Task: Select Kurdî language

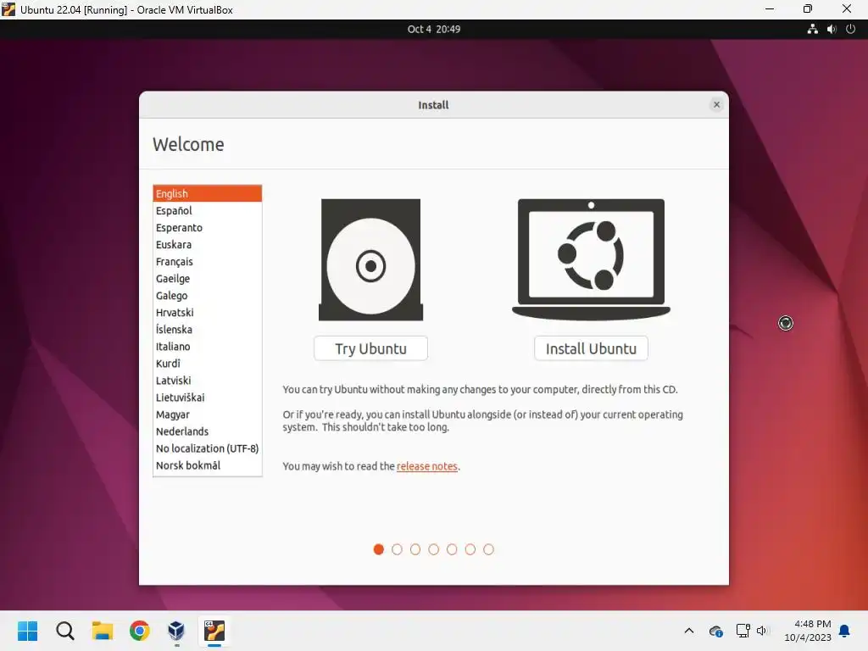Action: point(207,364)
